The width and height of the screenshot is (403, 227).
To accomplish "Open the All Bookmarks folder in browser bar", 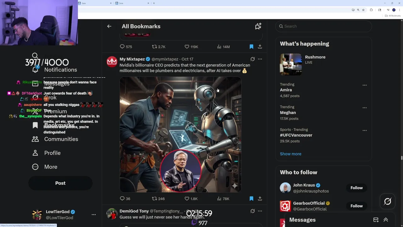I will click(393, 16).
